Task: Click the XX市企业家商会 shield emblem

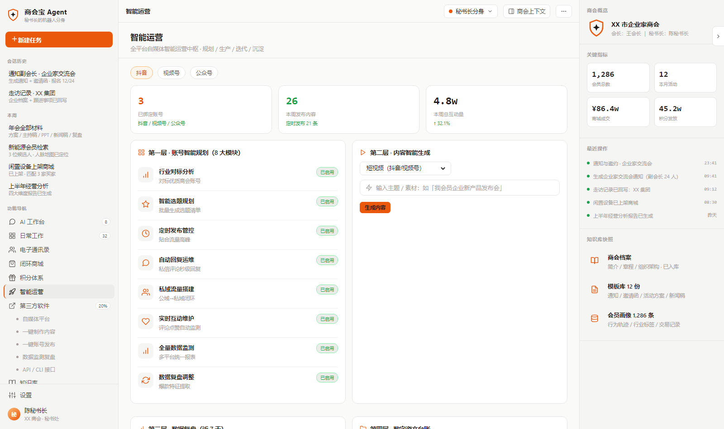Action: coord(596,28)
